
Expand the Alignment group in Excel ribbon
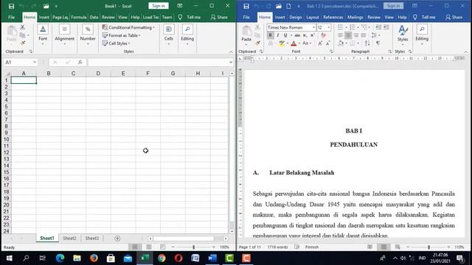[x=64, y=35]
